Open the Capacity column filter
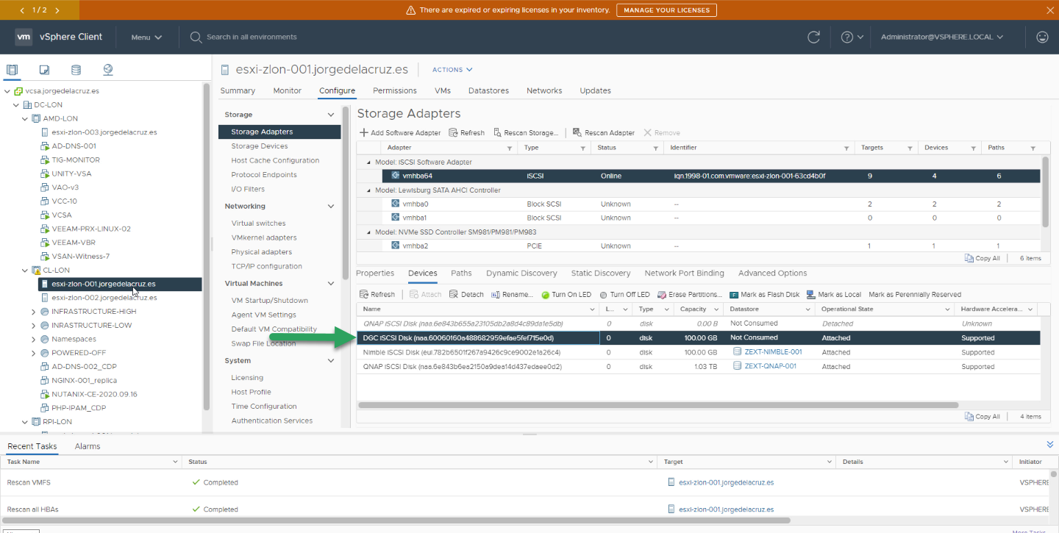 (716, 310)
